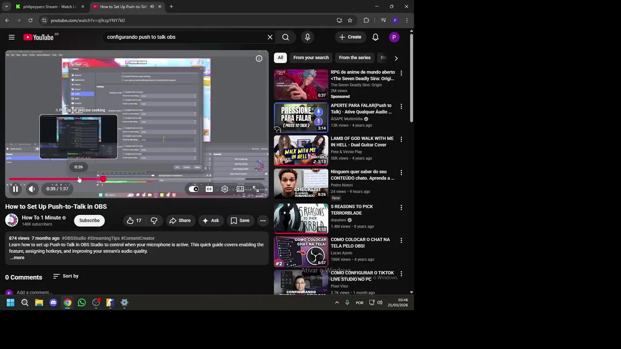Pause the video playback
This screenshot has width=621, height=349.
click(x=16, y=189)
